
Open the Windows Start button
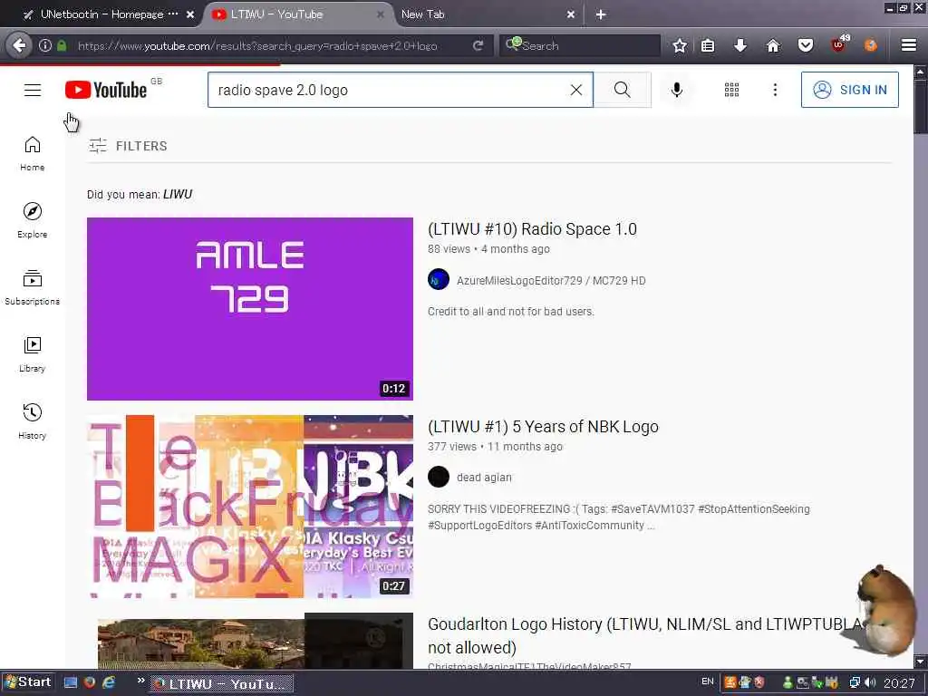click(28, 682)
